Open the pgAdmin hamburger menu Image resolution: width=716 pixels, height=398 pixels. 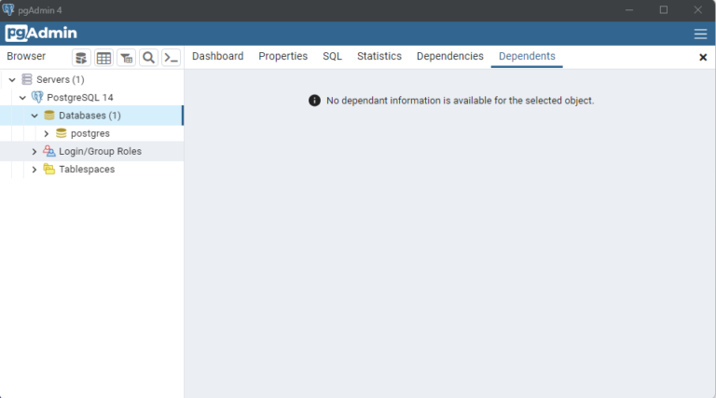coord(700,34)
